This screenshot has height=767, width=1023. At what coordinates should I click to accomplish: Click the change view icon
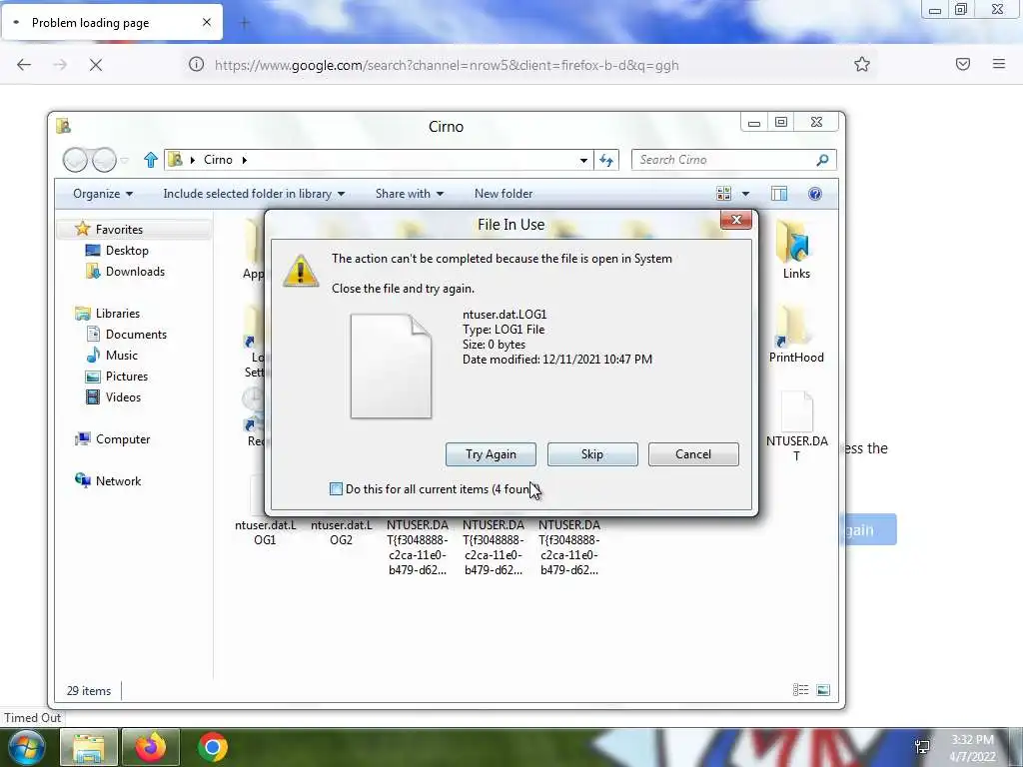(x=723, y=194)
